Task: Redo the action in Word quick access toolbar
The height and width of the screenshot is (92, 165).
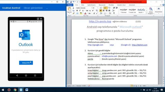Action: click(77, 2)
